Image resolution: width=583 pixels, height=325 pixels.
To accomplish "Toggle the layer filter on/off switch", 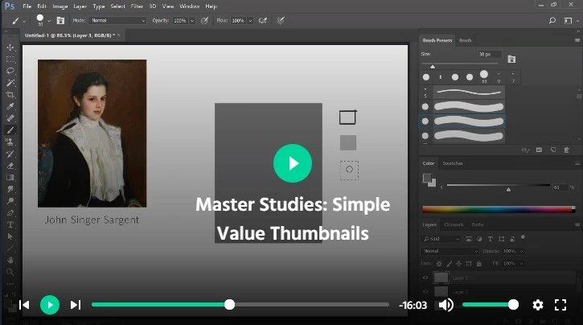I will click(523, 237).
